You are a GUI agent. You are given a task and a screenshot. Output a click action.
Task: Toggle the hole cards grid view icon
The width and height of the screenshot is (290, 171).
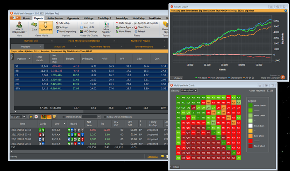tap(43, 117)
